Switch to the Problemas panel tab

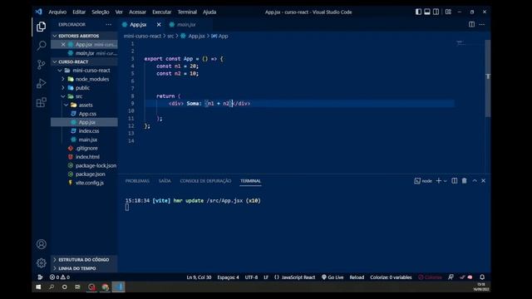pos(137,181)
